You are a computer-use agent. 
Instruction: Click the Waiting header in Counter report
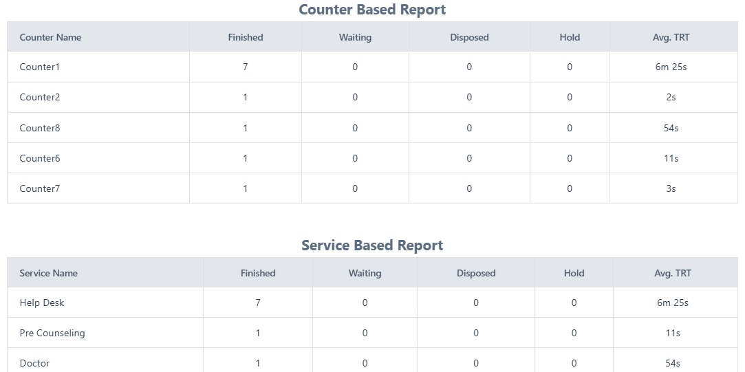coord(355,37)
